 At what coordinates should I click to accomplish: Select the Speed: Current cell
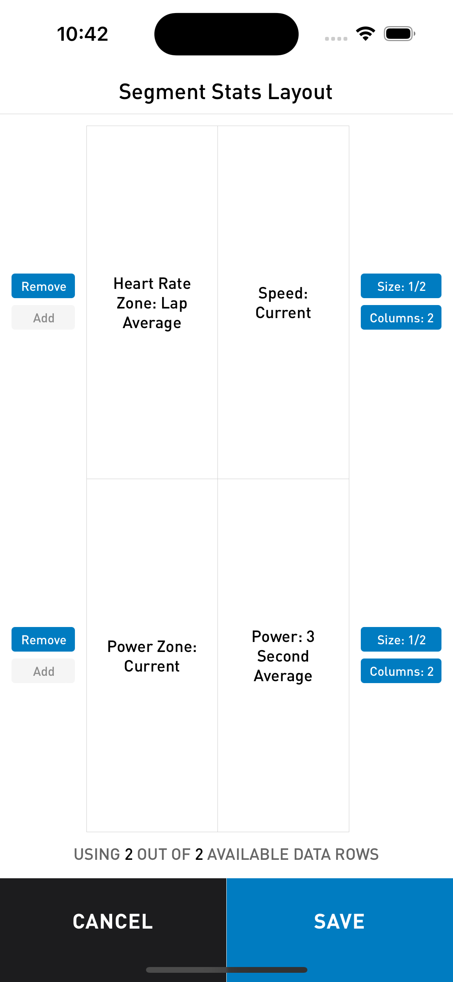[283, 303]
